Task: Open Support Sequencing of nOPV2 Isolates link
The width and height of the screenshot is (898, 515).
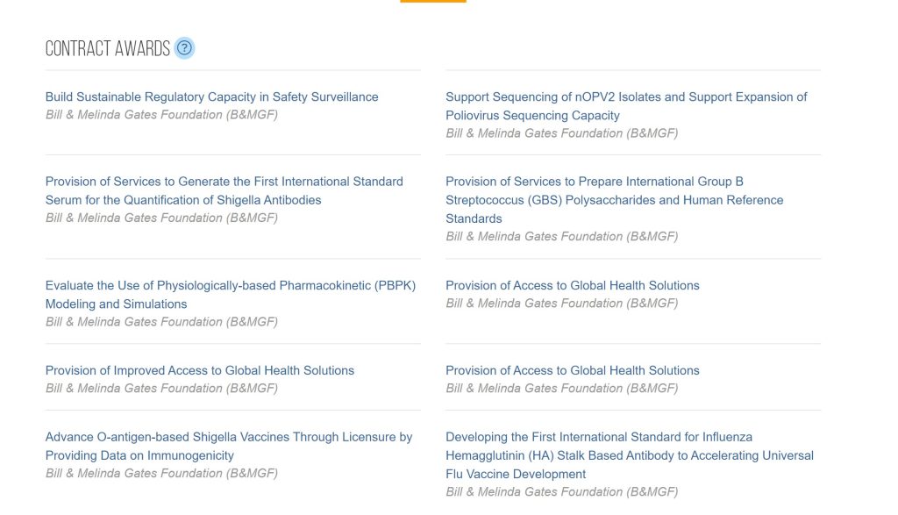Action: tap(626, 106)
